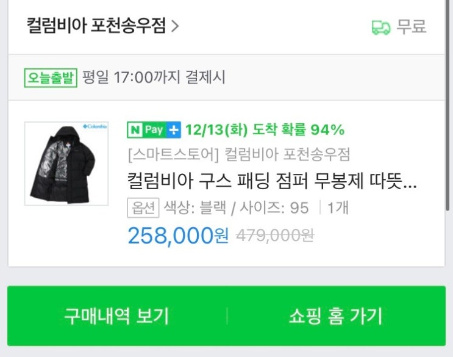Viewport: 453px width, 357px height.
Task: Click the Columbia logo on product image
Action: pyautogui.click(x=94, y=127)
